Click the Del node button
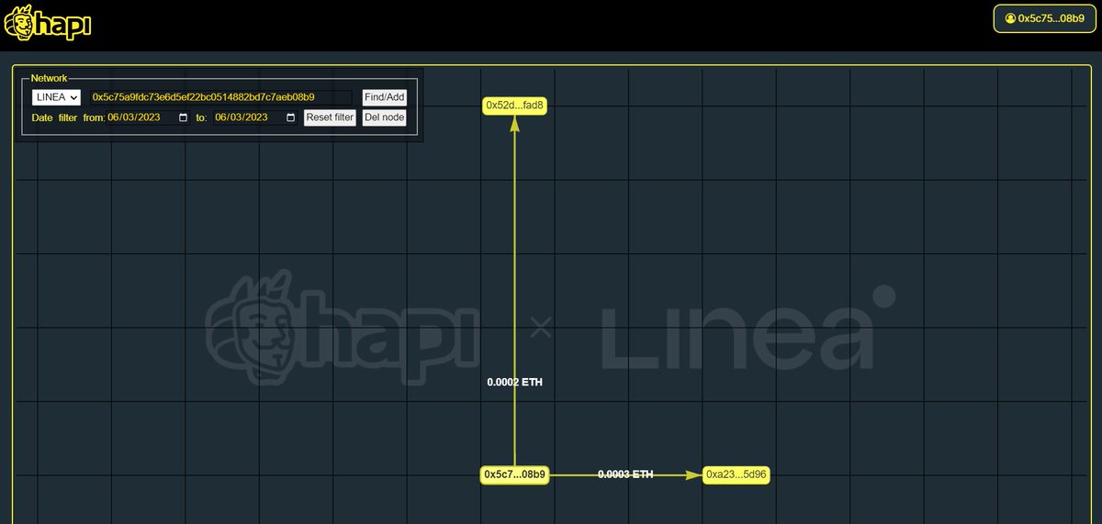 pos(384,117)
